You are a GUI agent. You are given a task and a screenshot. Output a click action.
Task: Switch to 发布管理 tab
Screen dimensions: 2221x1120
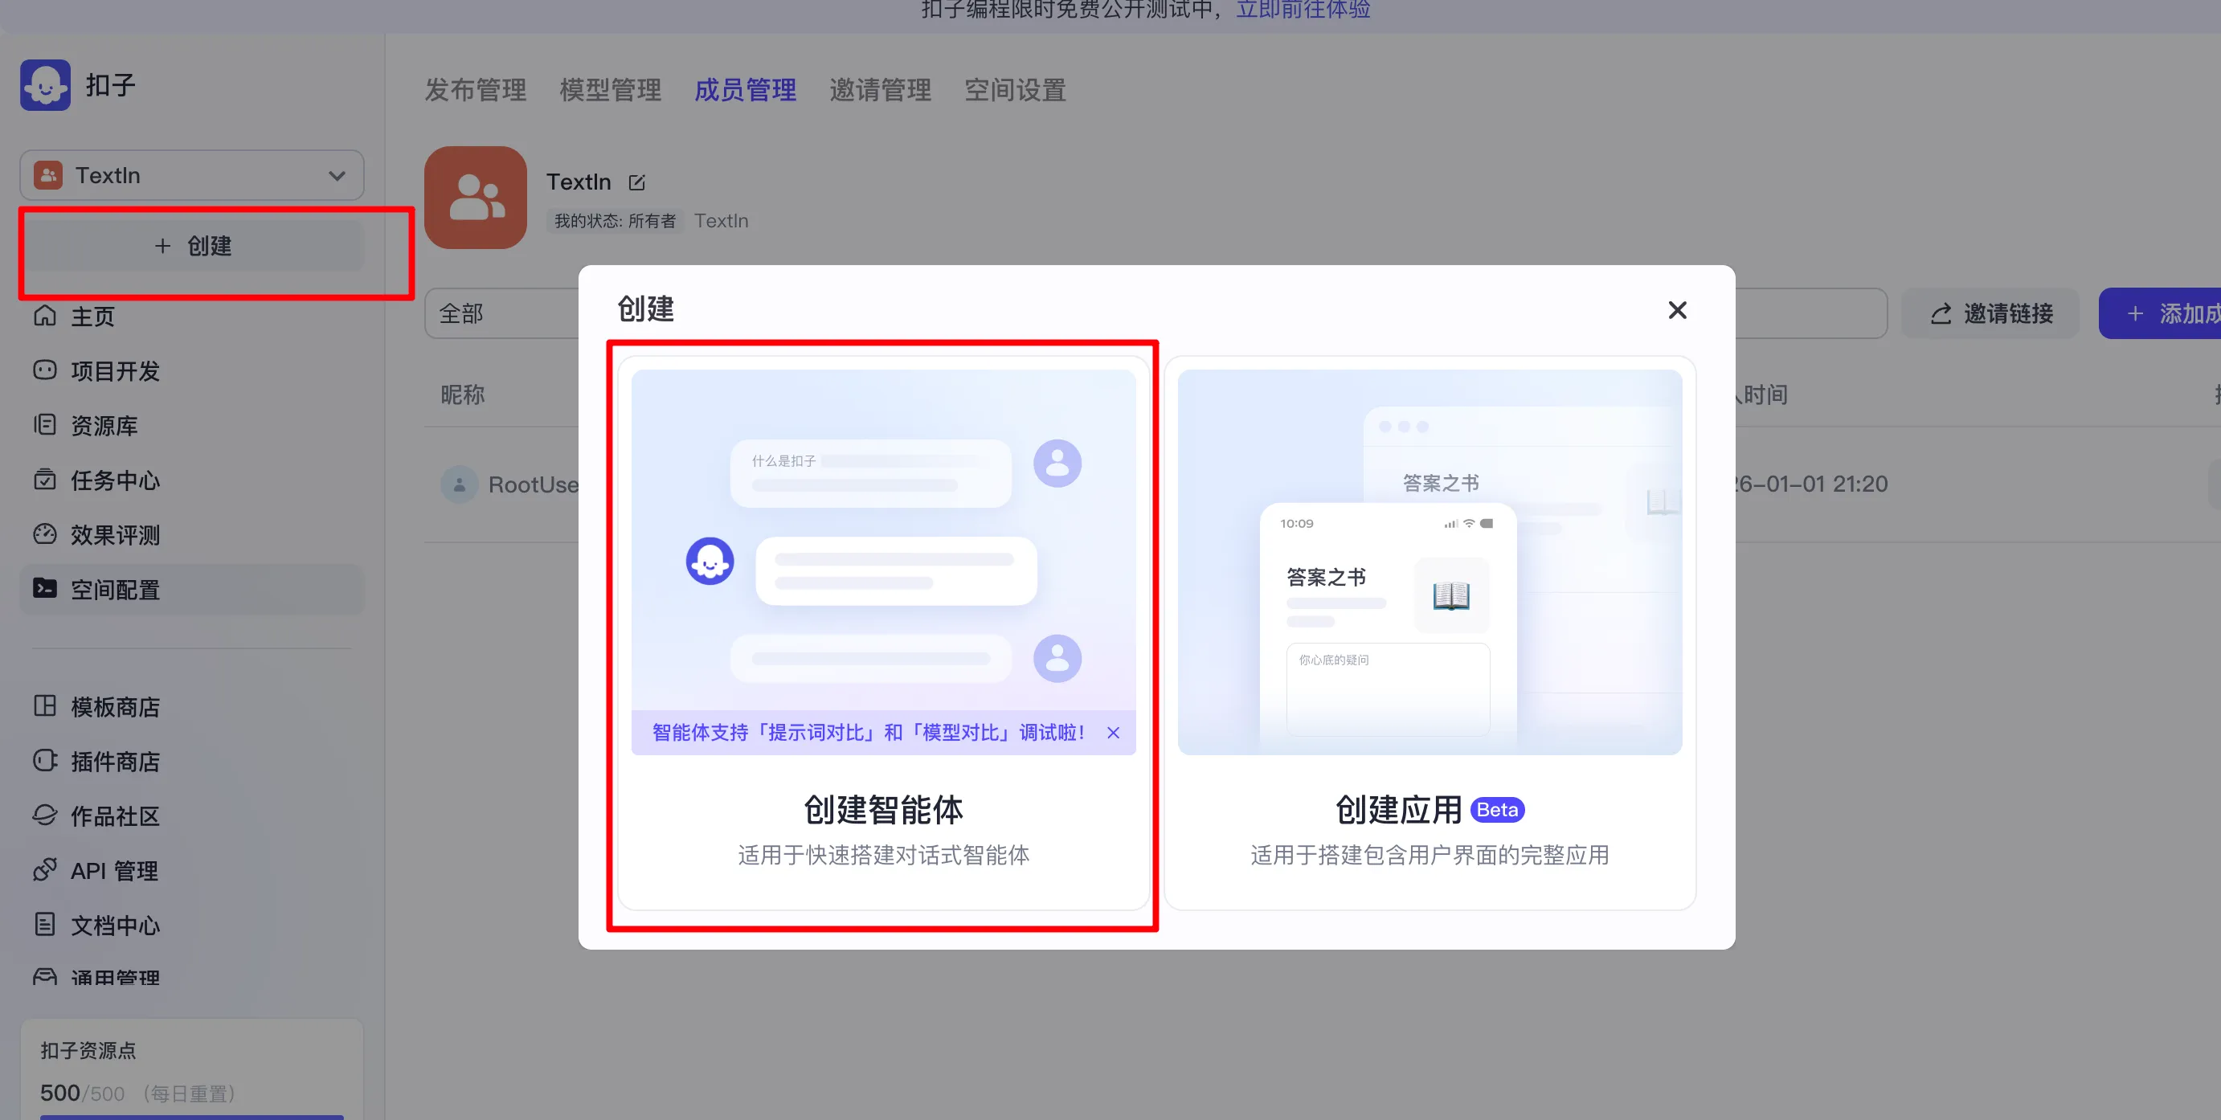[x=475, y=90]
